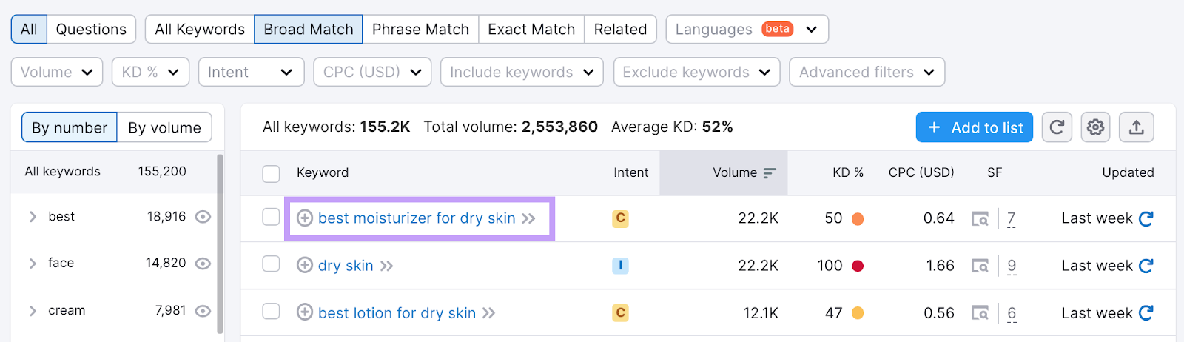Click the double arrow next to 'dry skin'
Viewport: 1184px width, 342px height.
tap(386, 266)
